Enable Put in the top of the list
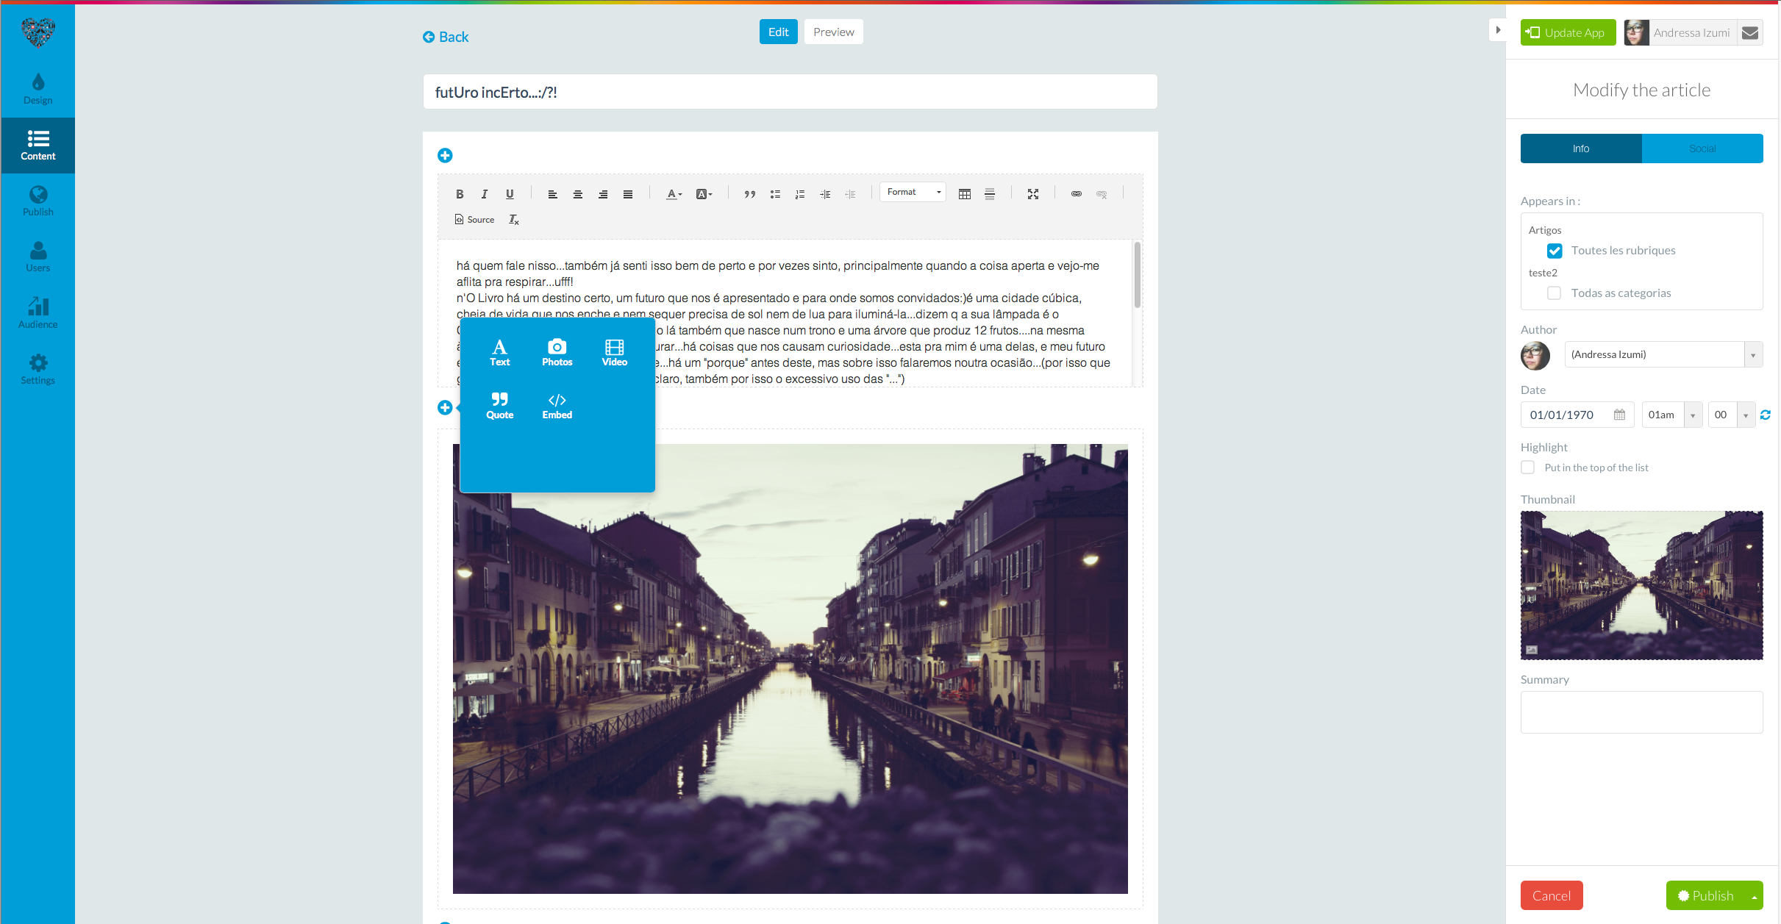 [x=1528, y=468]
